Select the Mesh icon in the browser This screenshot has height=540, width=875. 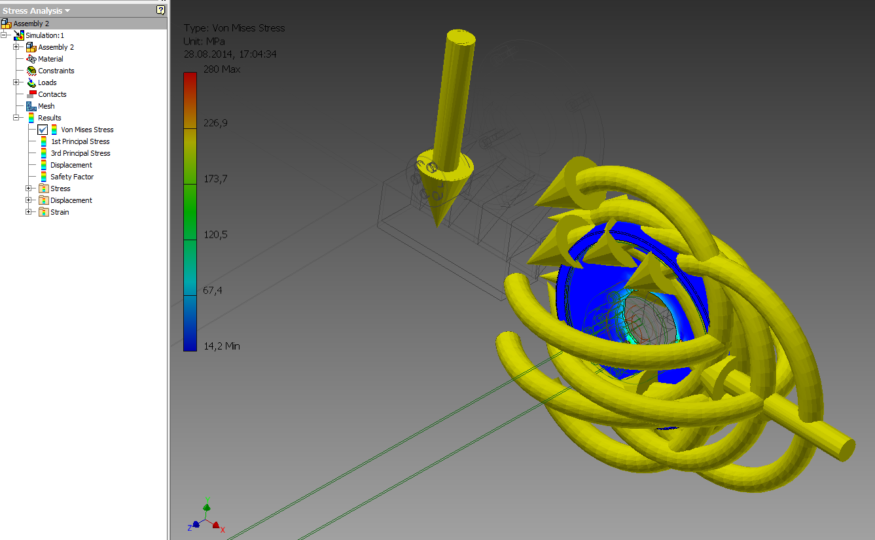point(30,106)
